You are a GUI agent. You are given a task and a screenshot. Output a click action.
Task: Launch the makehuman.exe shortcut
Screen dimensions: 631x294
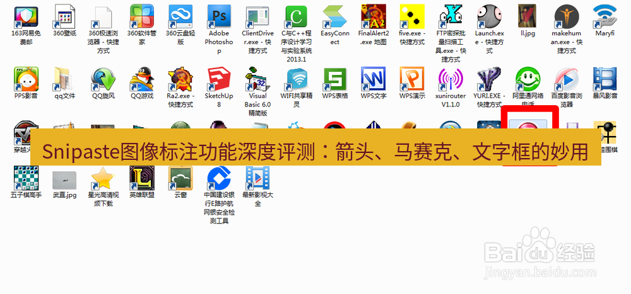point(567,17)
